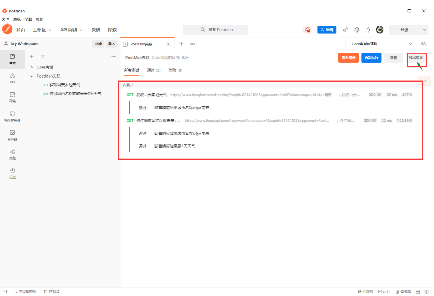Open Find and Replace (查找和替换)
This screenshot has height=296, width=434.
click(x=25, y=291)
